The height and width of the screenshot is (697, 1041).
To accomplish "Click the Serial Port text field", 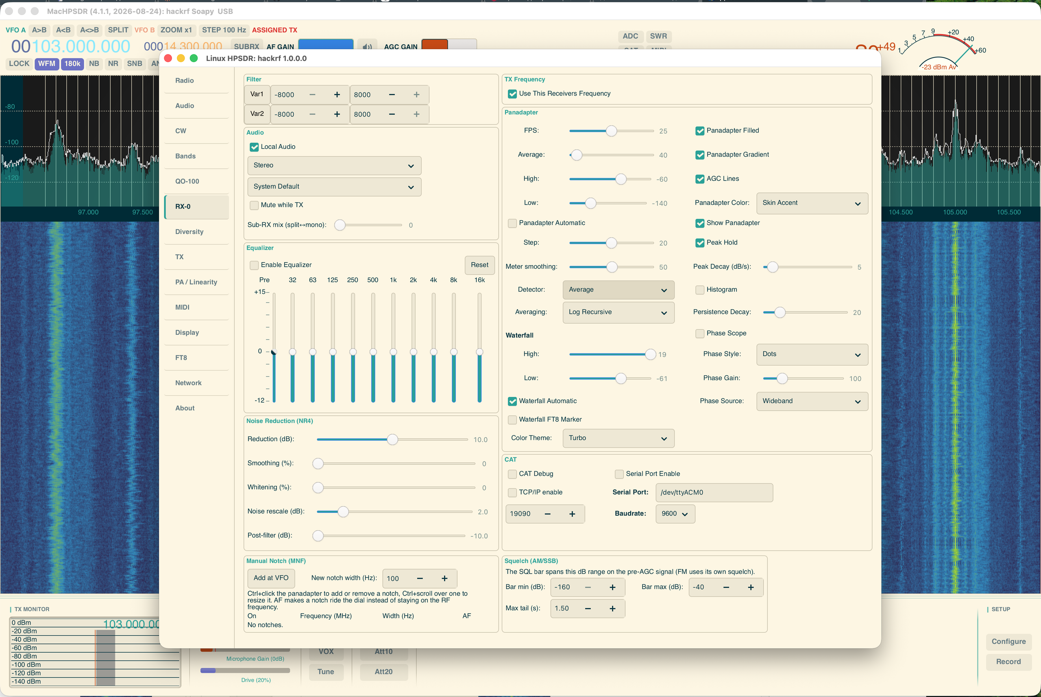I will pos(714,492).
